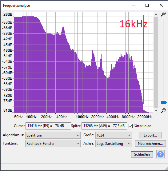The width and height of the screenshot is (168, 171).
Task: Click the blue vertical zoom slider handle
Action: (164, 103)
